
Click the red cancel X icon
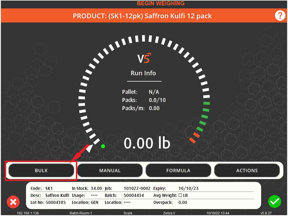(13, 202)
